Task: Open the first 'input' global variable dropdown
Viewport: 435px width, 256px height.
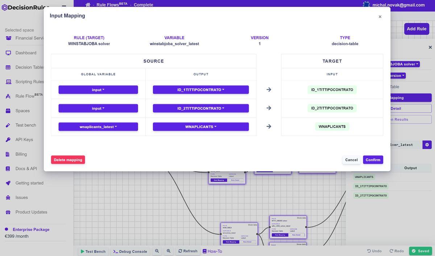Action: click(98, 90)
